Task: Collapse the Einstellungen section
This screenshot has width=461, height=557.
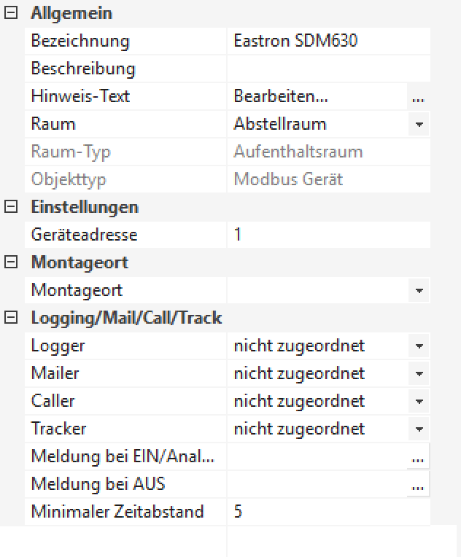Action: click(10, 207)
